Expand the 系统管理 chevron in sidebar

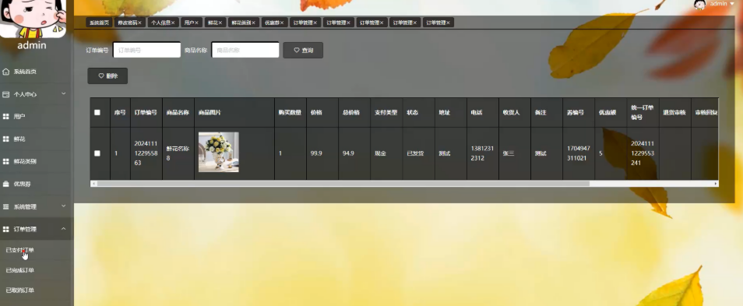click(x=64, y=206)
